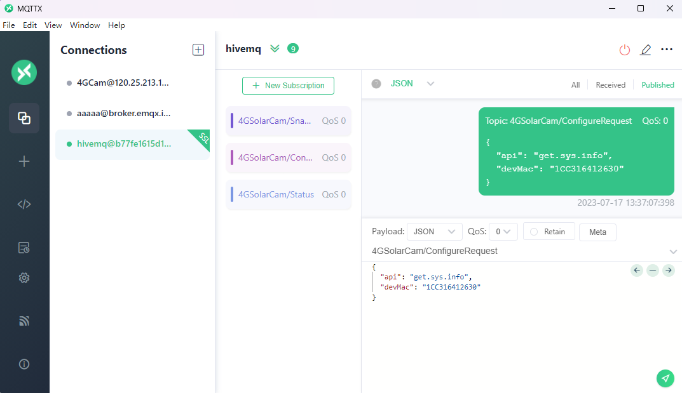Open the About info icon
Viewport: 682px width, 393px height.
[24, 364]
